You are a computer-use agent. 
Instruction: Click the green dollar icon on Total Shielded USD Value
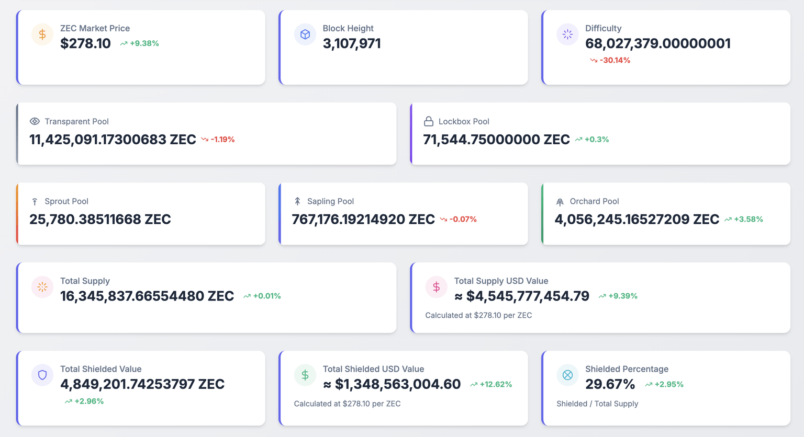(305, 375)
